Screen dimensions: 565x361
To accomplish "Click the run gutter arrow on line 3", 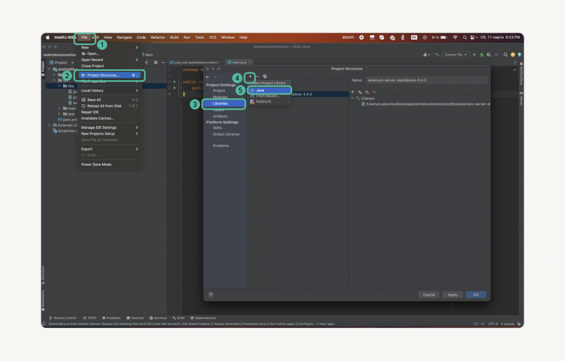I will [x=175, y=82].
